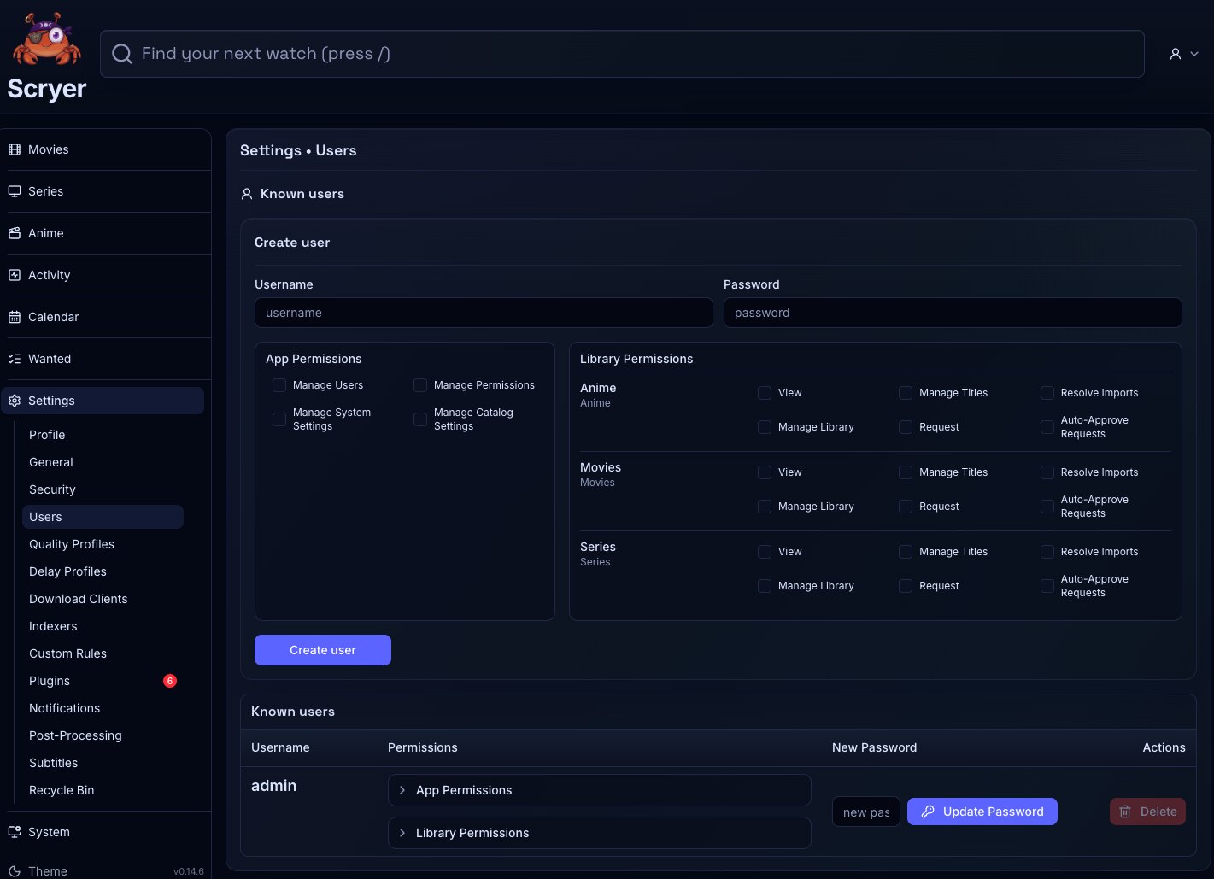Click the Create user button
Screen dimensions: 1214x879
[323, 650]
